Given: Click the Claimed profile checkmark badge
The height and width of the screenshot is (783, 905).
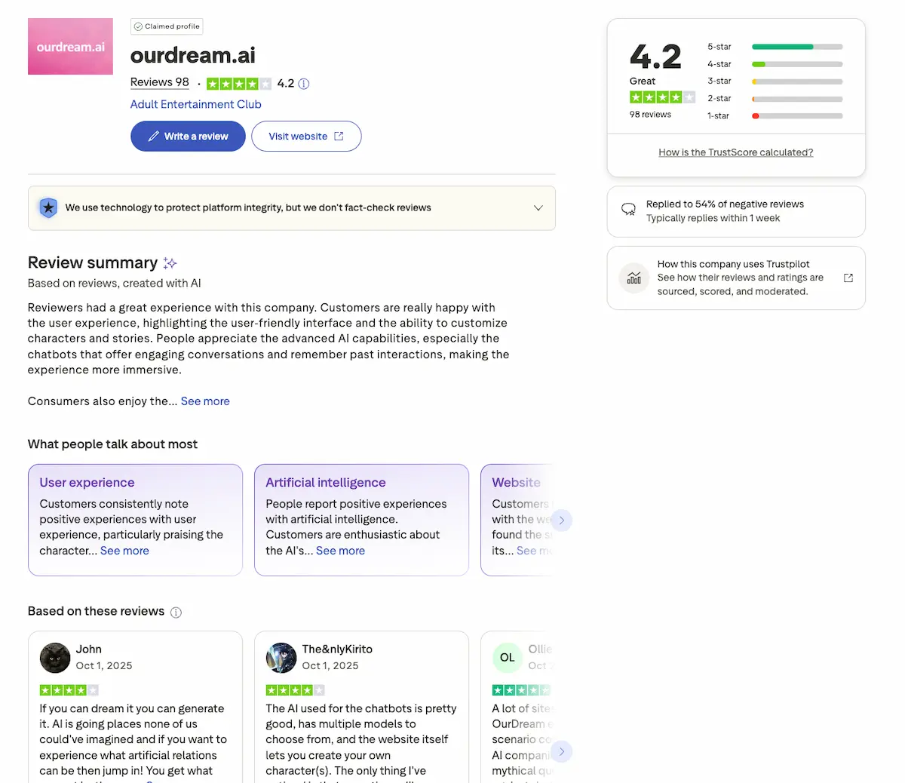Looking at the screenshot, I should (140, 26).
